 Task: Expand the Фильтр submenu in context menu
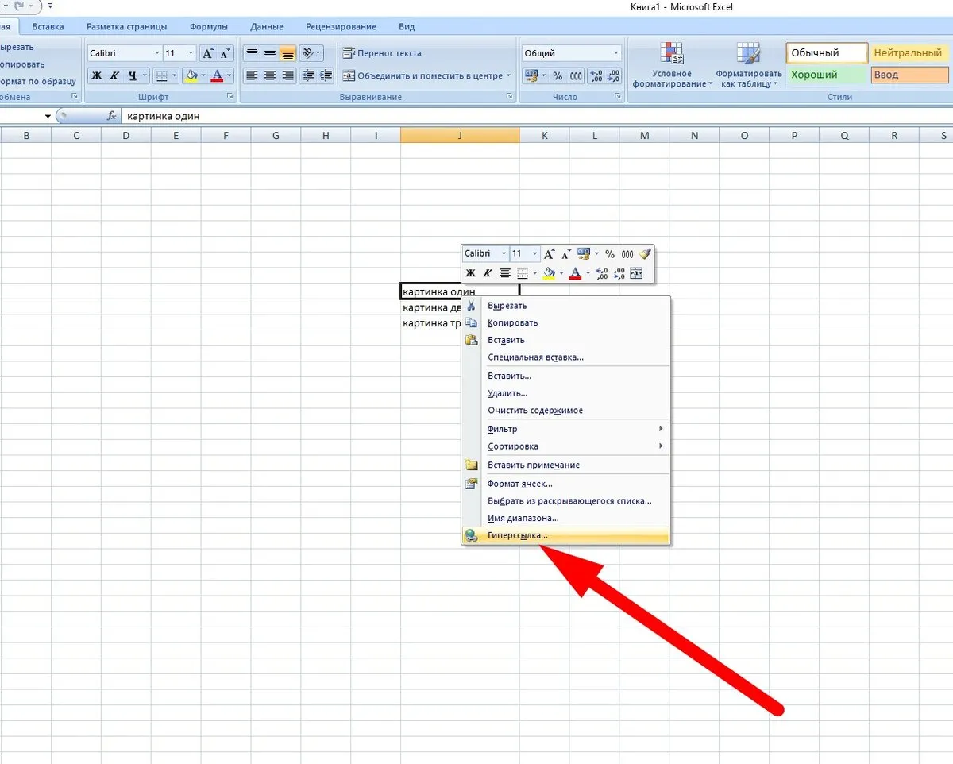(x=566, y=429)
